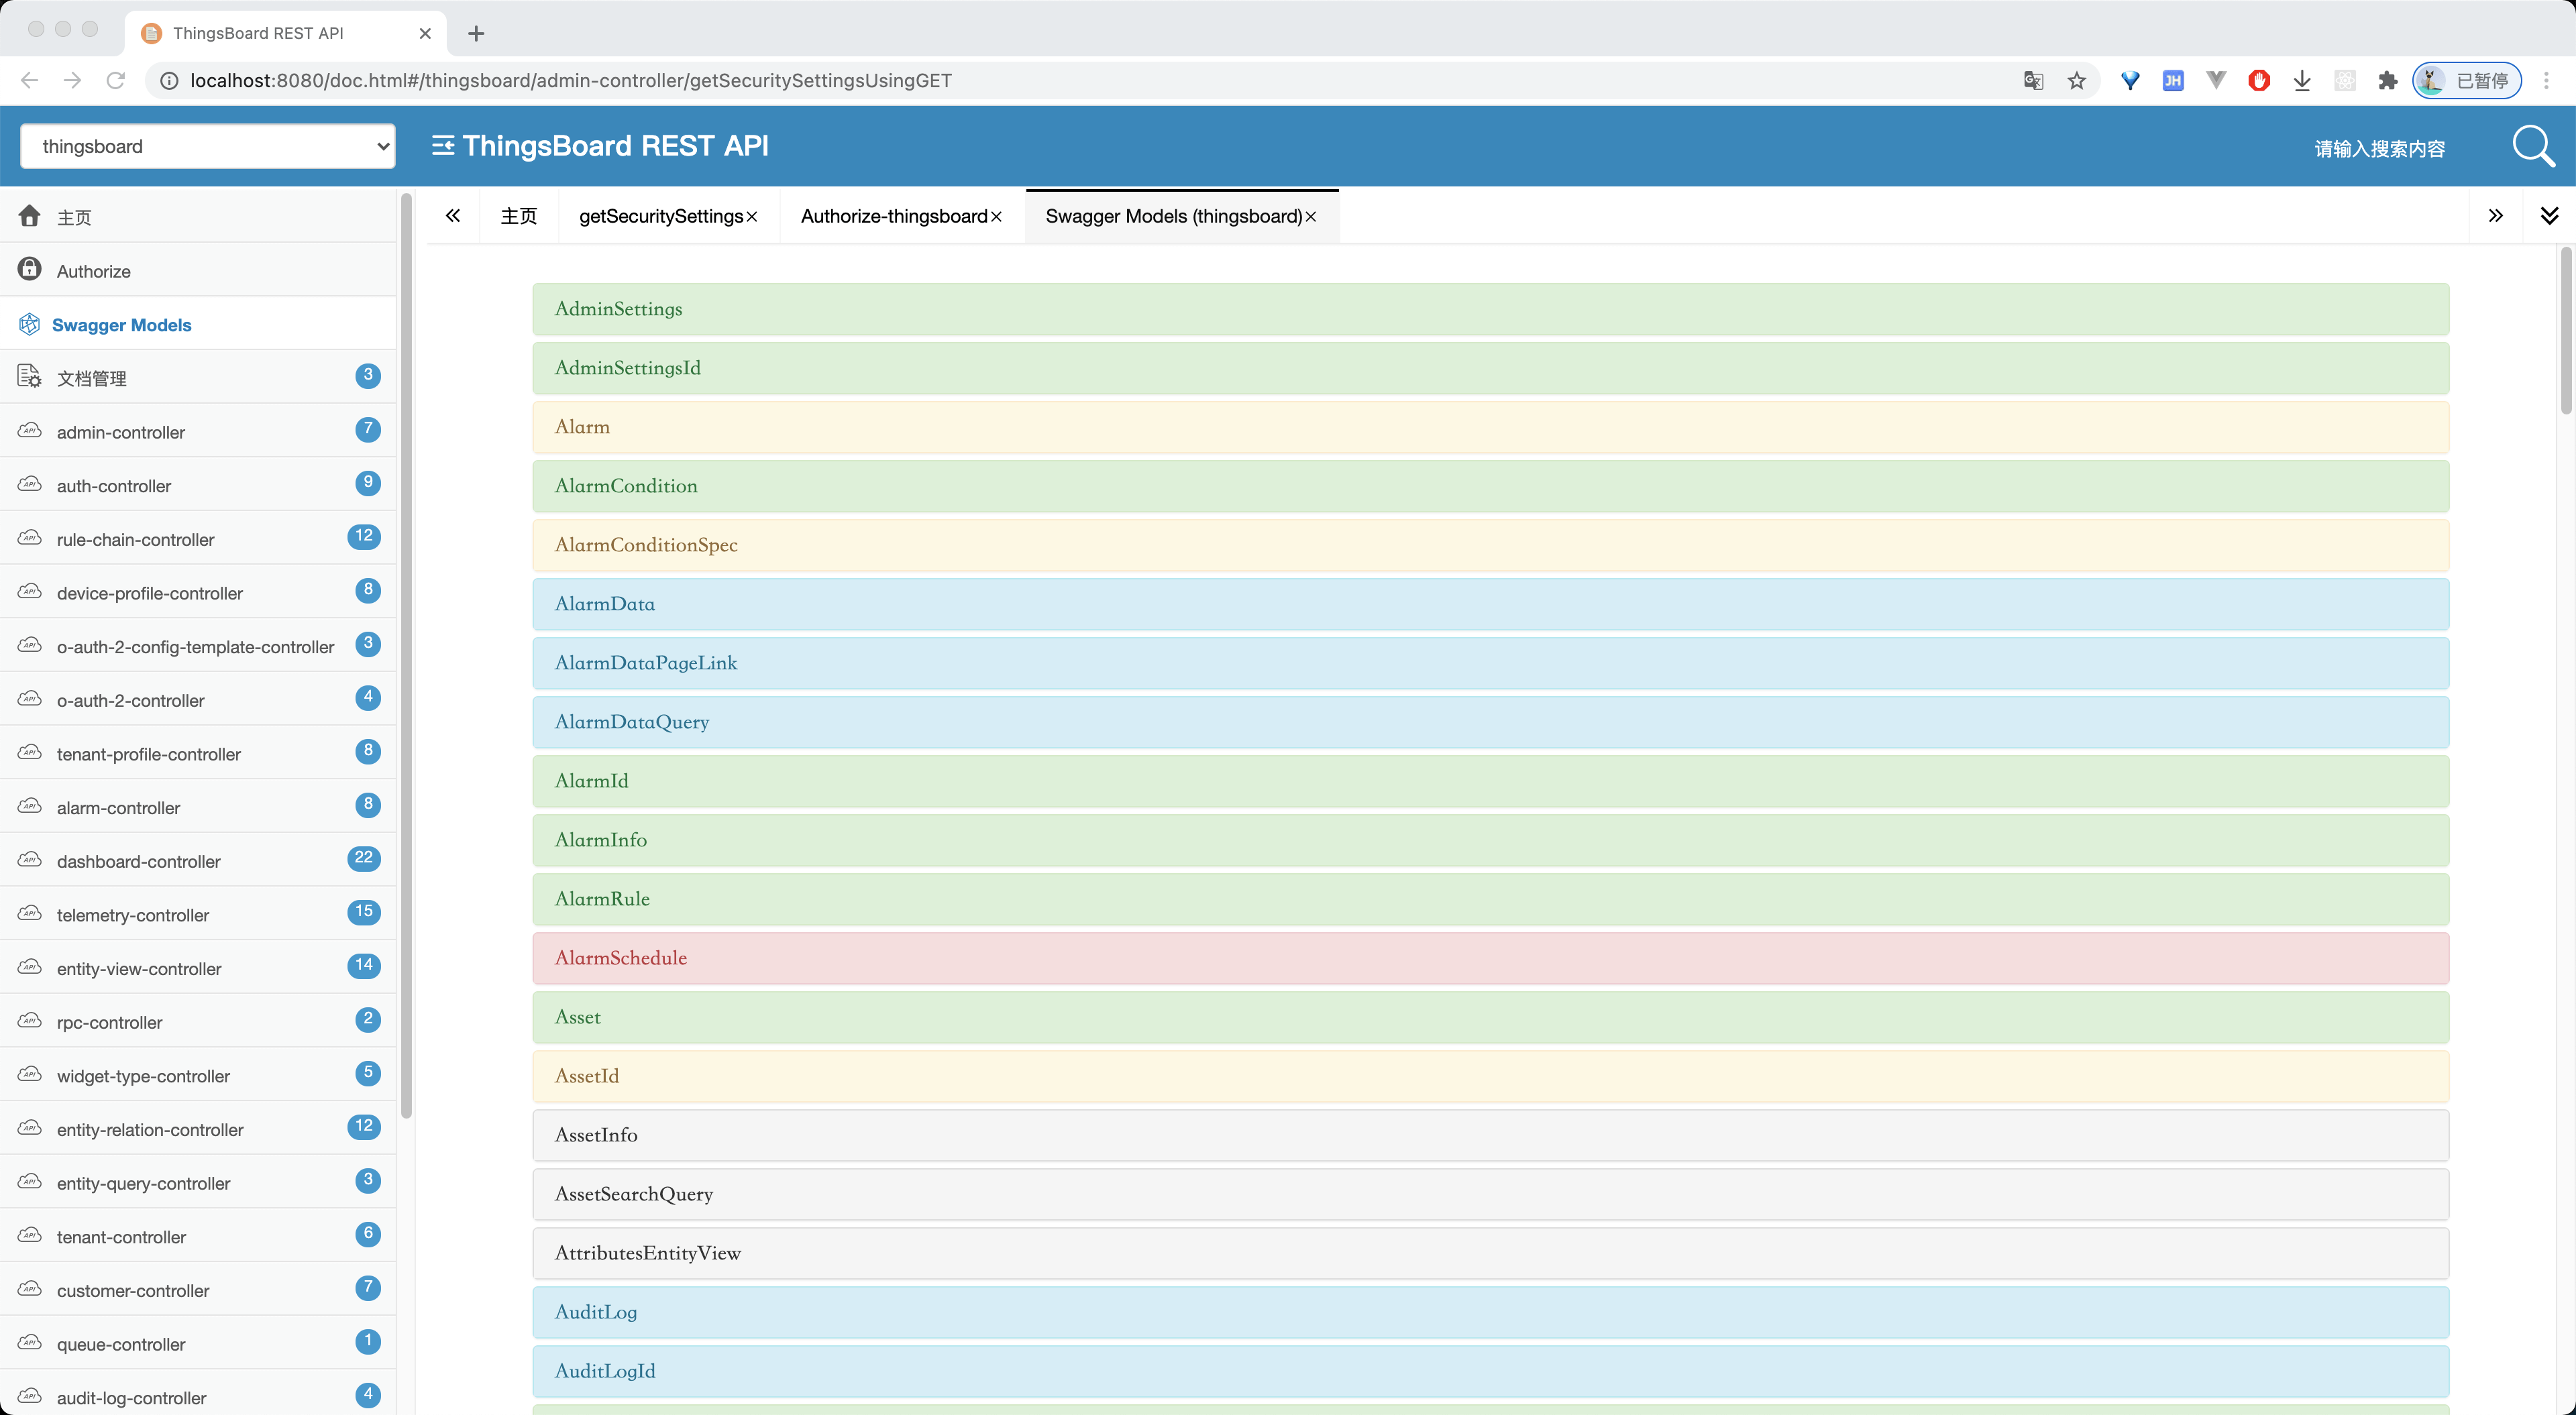Toggle sidebar with the menu collapse icon
The height and width of the screenshot is (1415, 2576).
tap(443, 146)
